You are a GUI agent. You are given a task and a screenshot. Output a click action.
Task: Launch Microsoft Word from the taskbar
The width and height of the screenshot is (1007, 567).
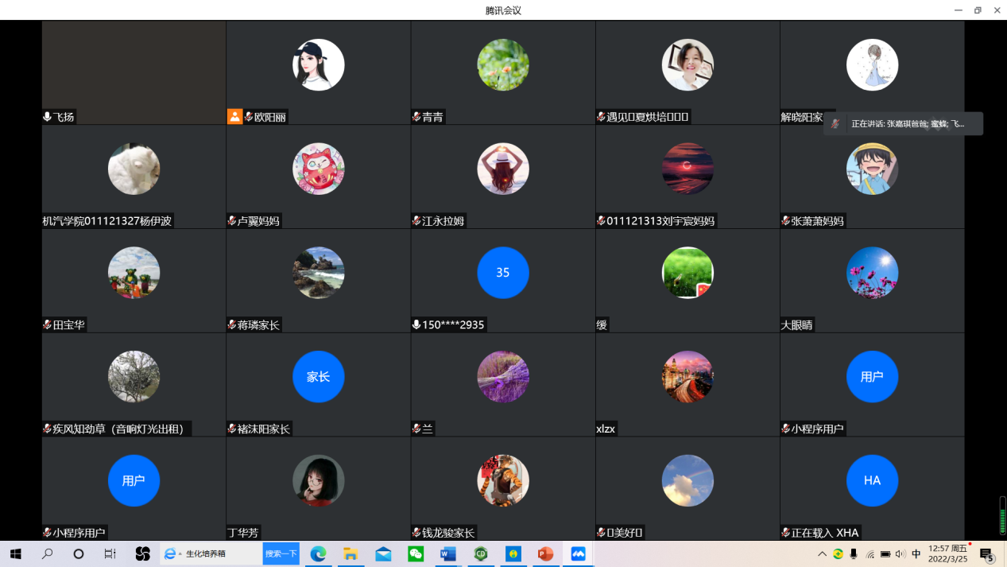pyautogui.click(x=448, y=554)
